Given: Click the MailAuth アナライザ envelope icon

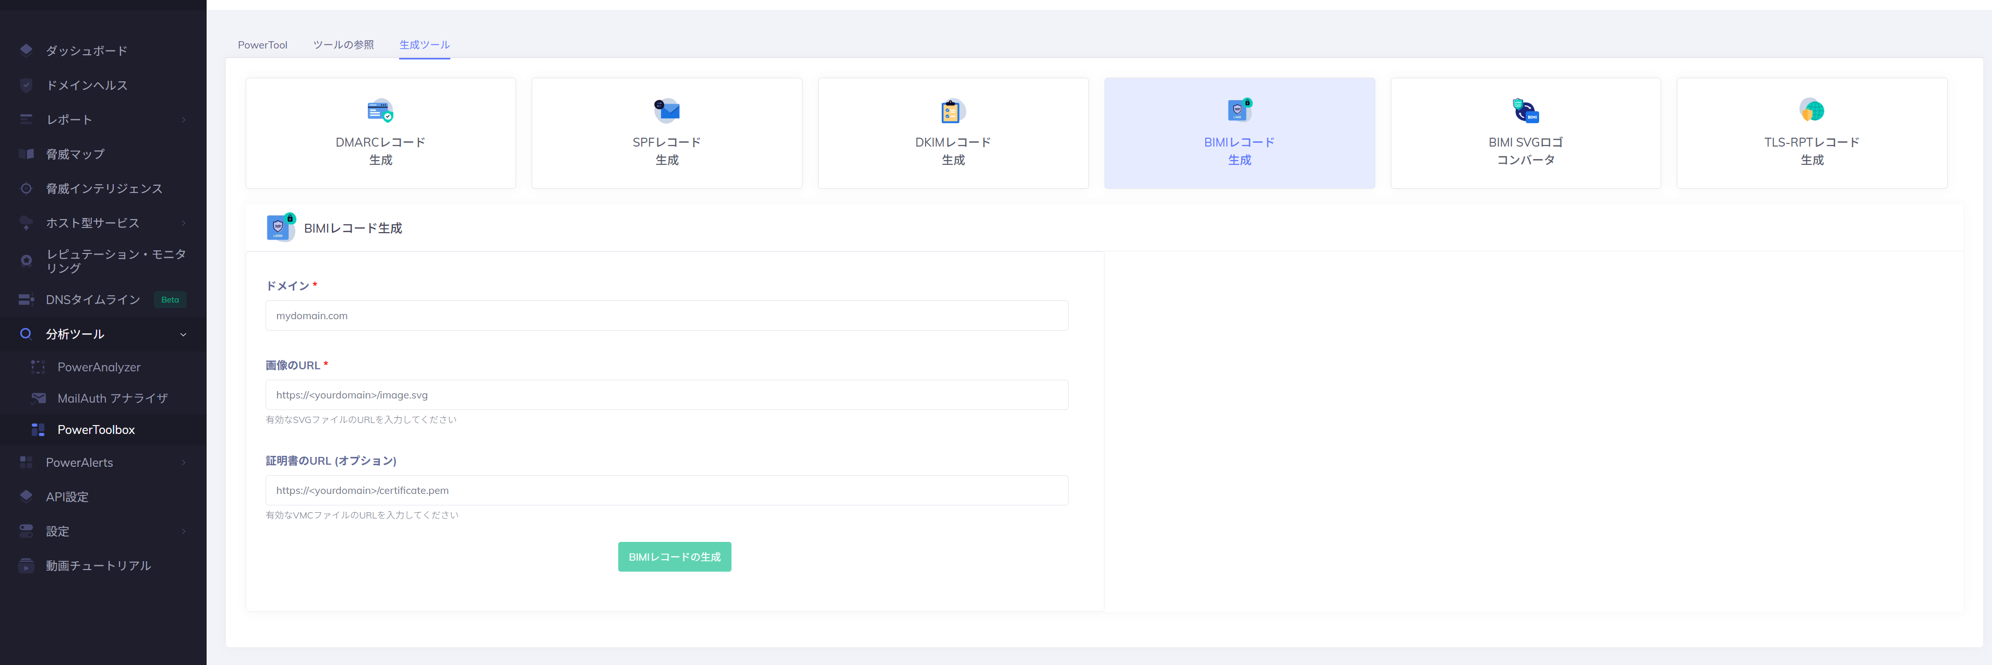Looking at the screenshot, I should 38,398.
